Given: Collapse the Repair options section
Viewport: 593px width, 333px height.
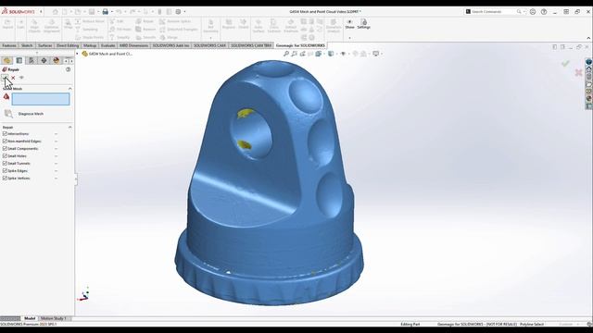Looking at the screenshot, I should 70,128.
